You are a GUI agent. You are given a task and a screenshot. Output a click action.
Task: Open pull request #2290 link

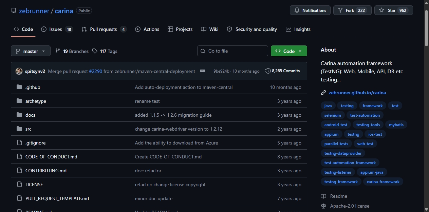(95, 71)
